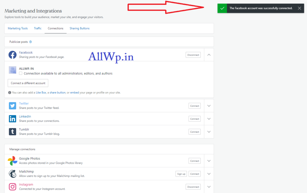Image resolution: width=307 pixels, height=193 pixels.
Task: Click the Facebook service name link
Action: coord(26,53)
